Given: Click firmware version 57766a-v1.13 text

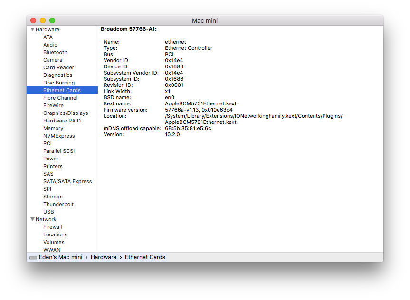Looking at the screenshot, I should [x=182, y=110].
